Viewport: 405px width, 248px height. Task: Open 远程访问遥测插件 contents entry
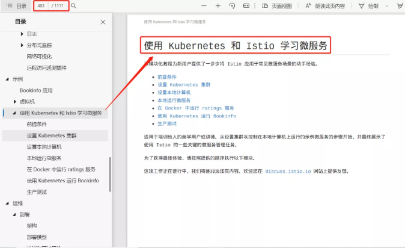coord(47,68)
